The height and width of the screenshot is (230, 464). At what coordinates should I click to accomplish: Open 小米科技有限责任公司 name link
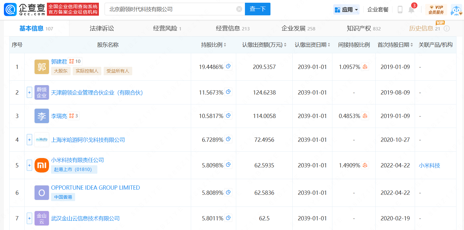(x=78, y=160)
